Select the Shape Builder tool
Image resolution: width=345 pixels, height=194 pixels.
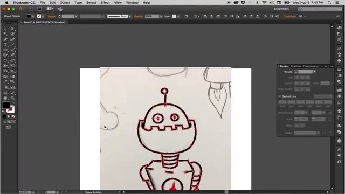click(5, 71)
